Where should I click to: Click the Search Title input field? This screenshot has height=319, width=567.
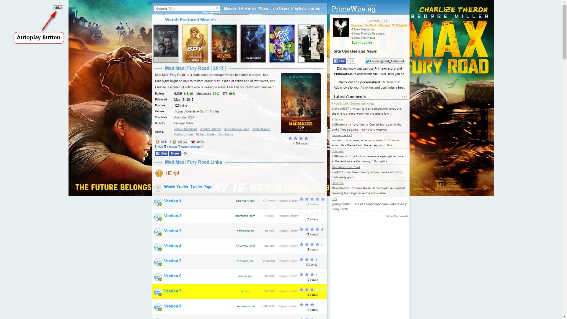click(x=184, y=8)
